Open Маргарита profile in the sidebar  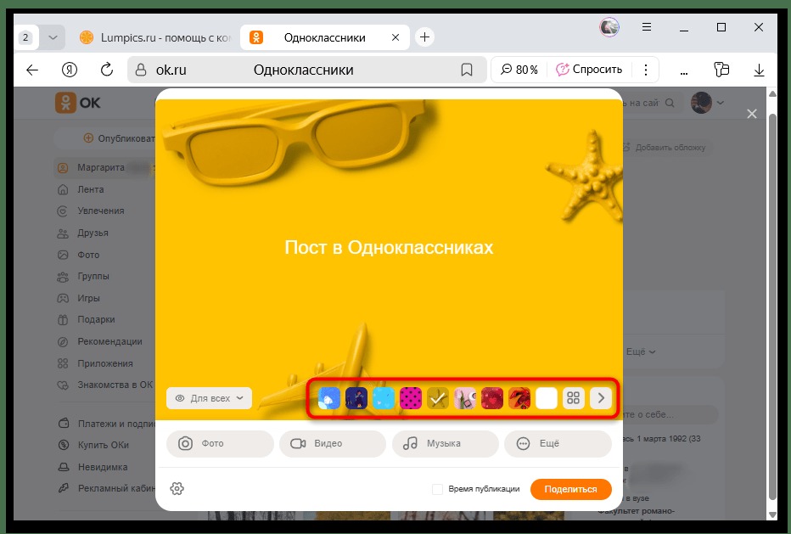point(104,167)
